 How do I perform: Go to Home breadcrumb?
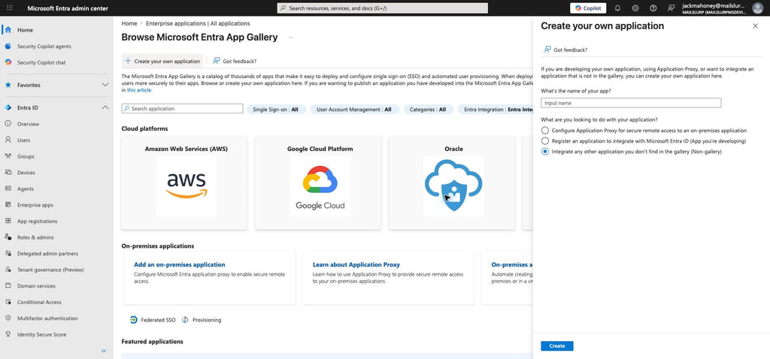(129, 23)
